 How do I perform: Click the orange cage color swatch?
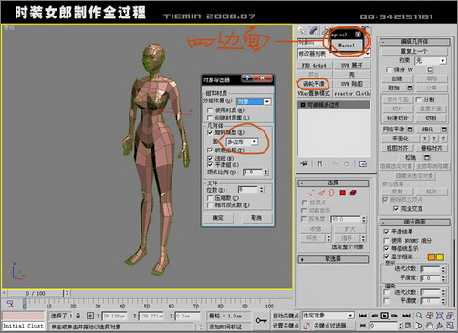click(x=432, y=257)
